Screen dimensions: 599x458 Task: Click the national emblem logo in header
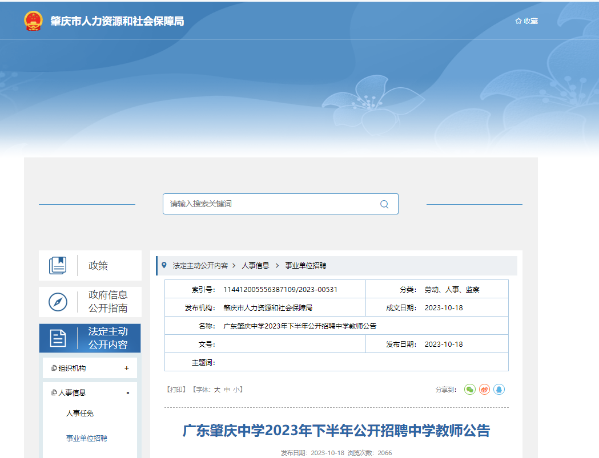33,21
